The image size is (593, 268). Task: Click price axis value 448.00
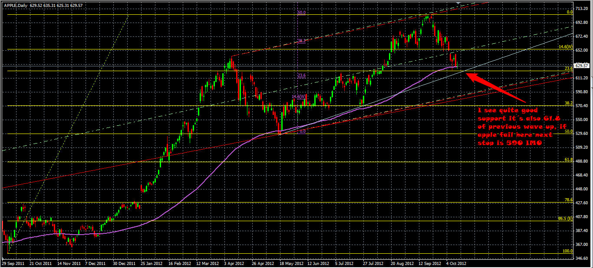click(581, 189)
